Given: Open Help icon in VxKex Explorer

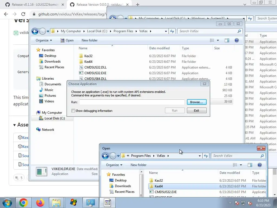Looking at the screenshot, I should coord(237,40).
